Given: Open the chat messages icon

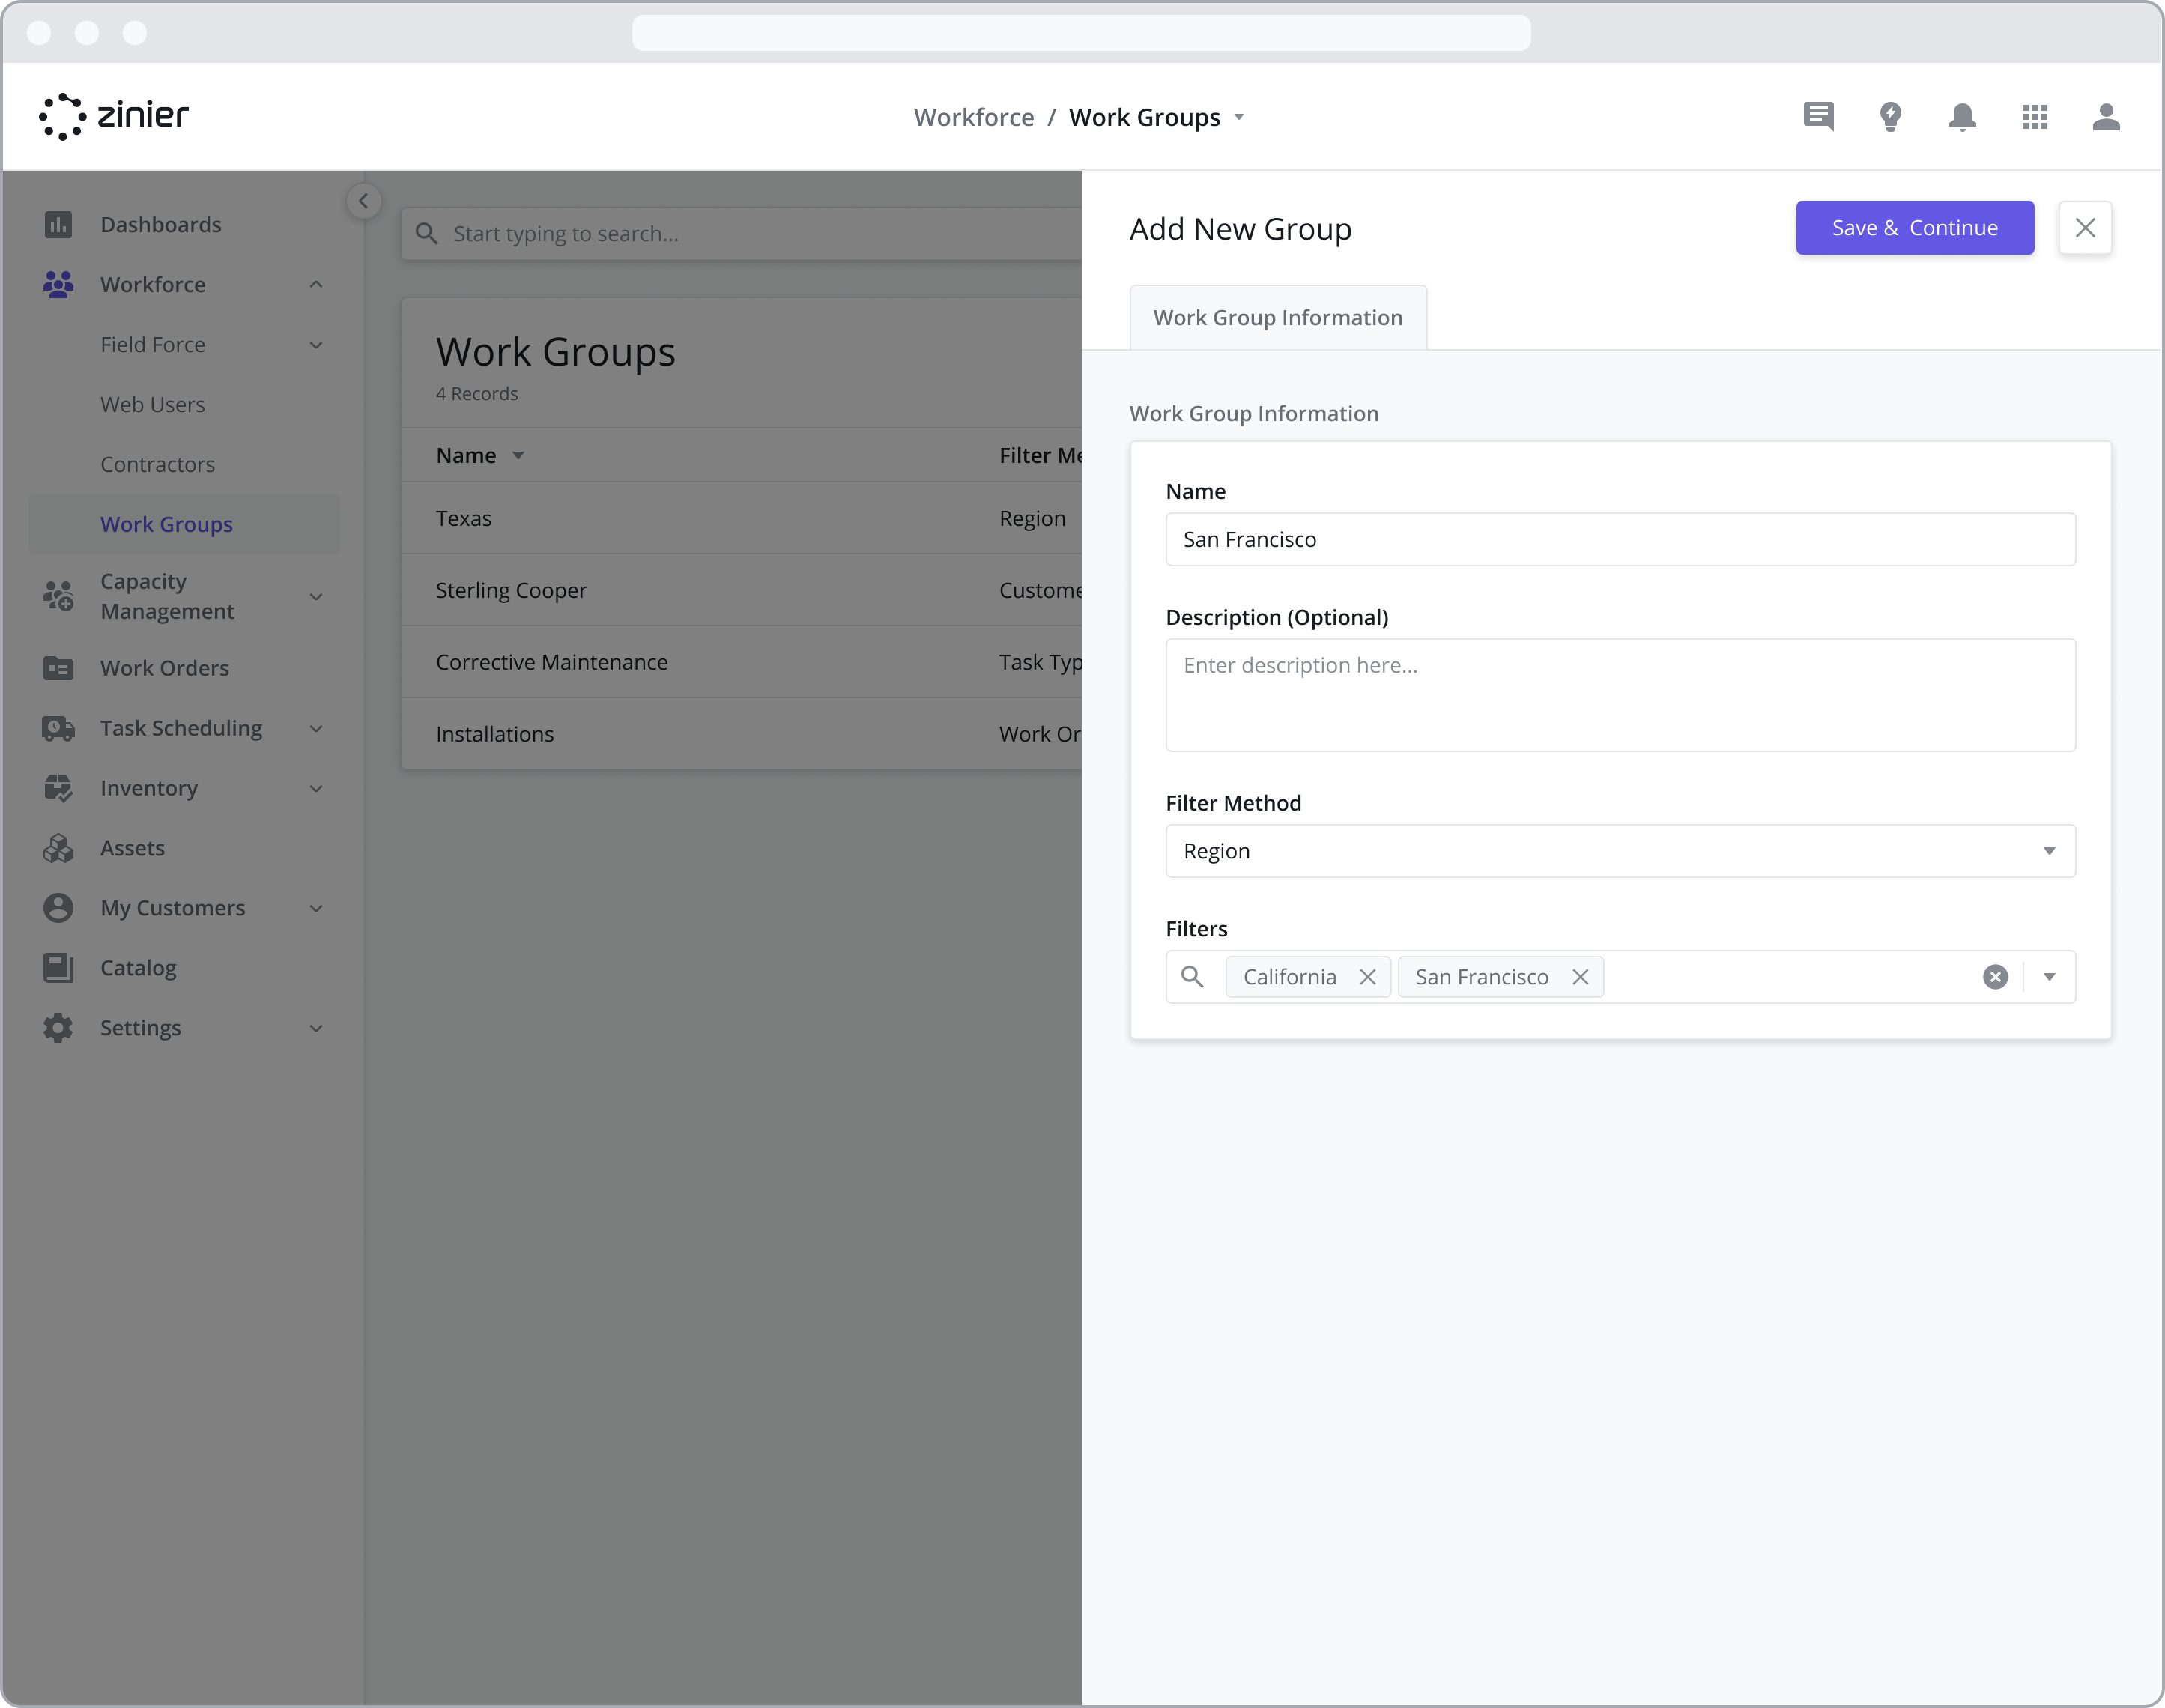Looking at the screenshot, I should tap(1818, 117).
